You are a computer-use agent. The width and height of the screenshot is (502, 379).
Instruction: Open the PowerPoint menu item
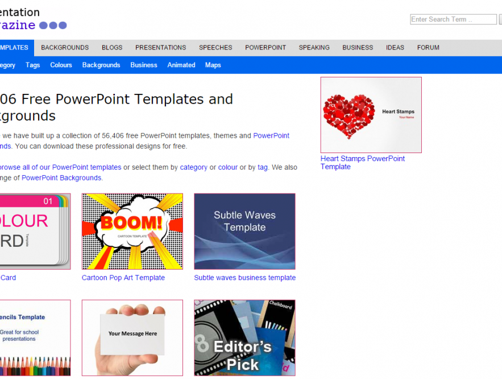pyautogui.click(x=265, y=48)
